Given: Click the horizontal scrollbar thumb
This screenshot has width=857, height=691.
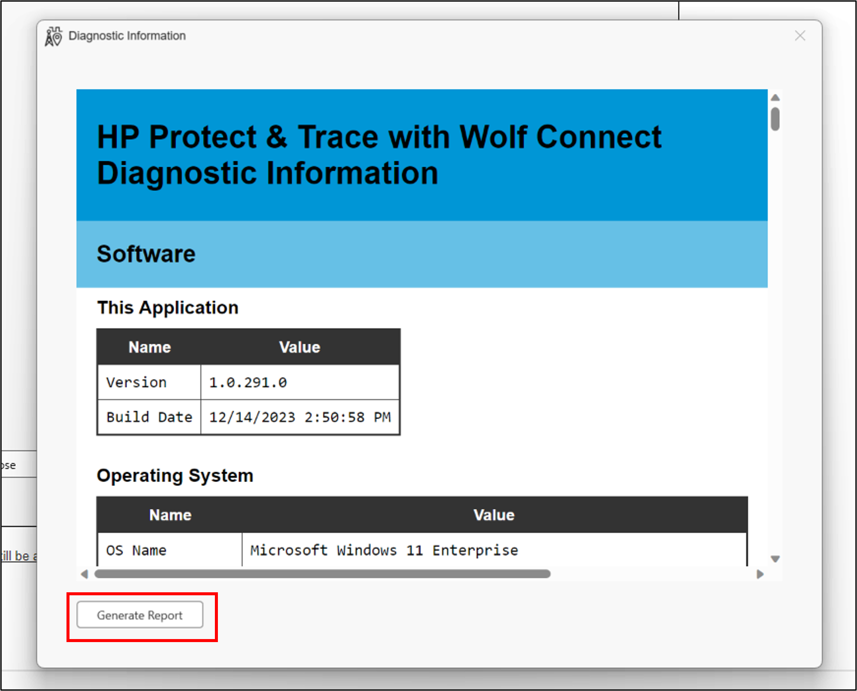Looking at the screenshot, I should 322,573.
